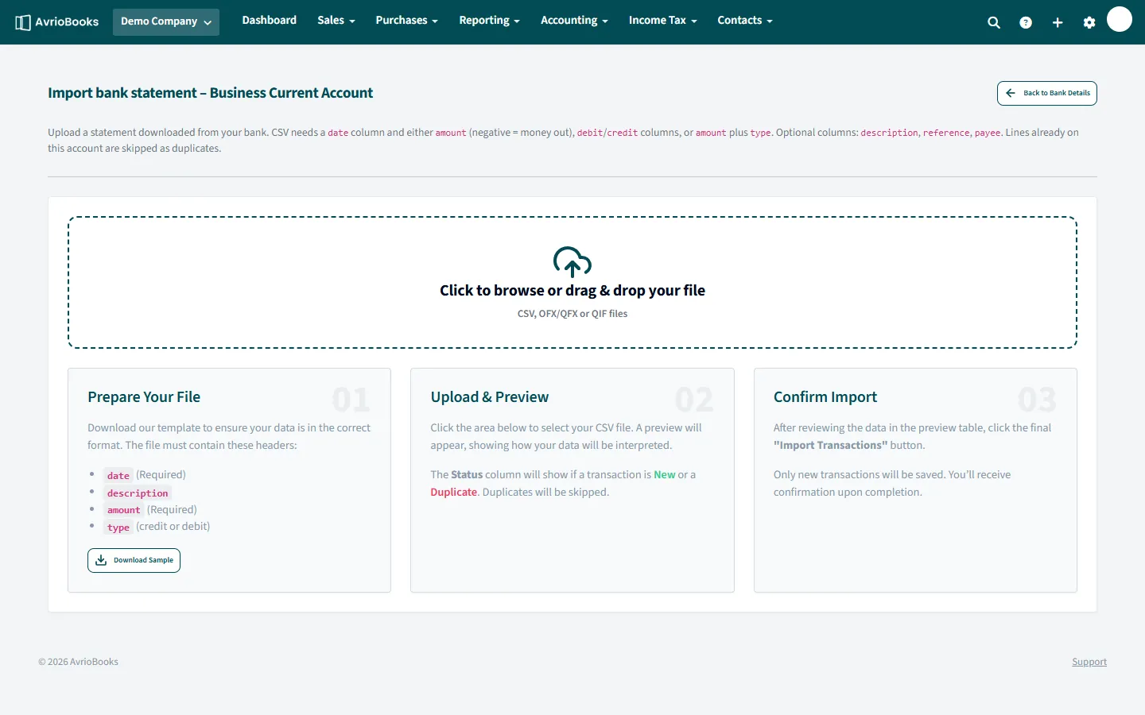The image size is (1145, 715).
Task: Click the file drop zone to browse
Action: [x=572, y=282]
